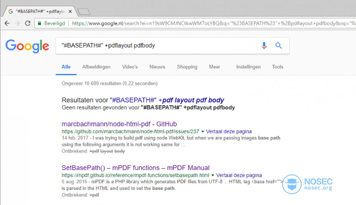The image size is (356, 205).
Task: Start voice search with microphone icon
Action: pyautogui.click(x=264, y=45)
